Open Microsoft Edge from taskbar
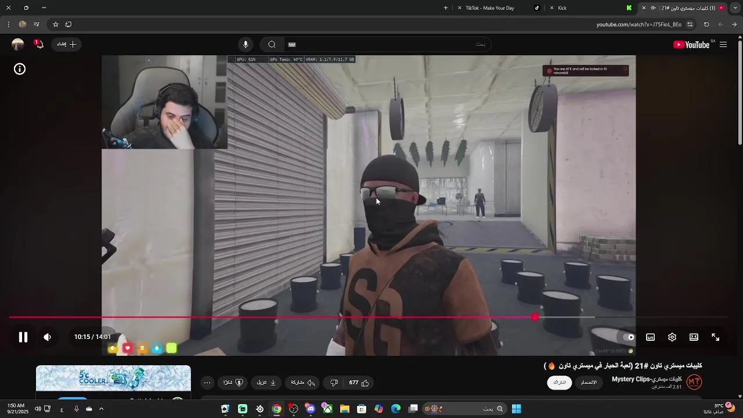 point(396,409)
